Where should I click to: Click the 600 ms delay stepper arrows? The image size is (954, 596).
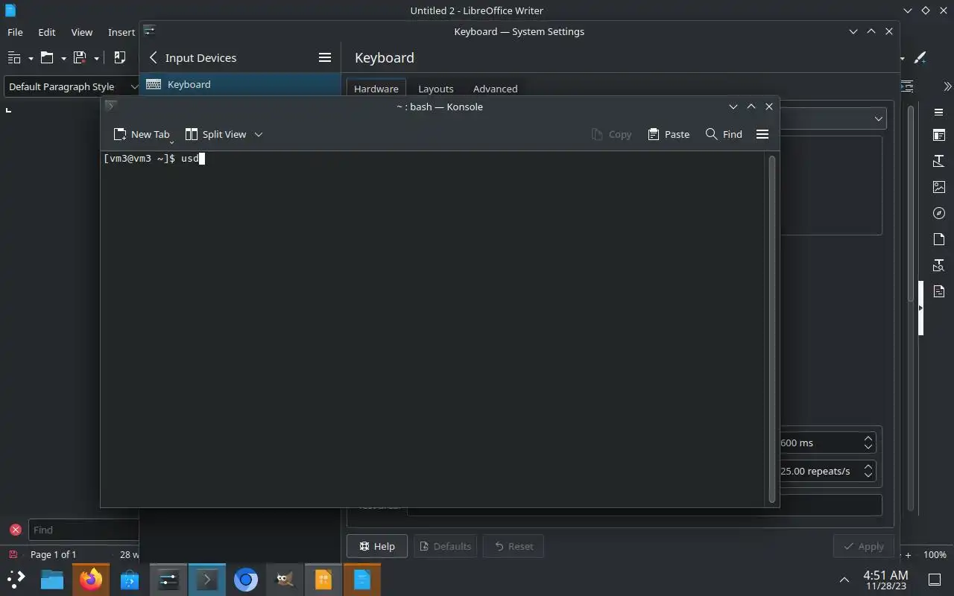click(x=868, y=443)
